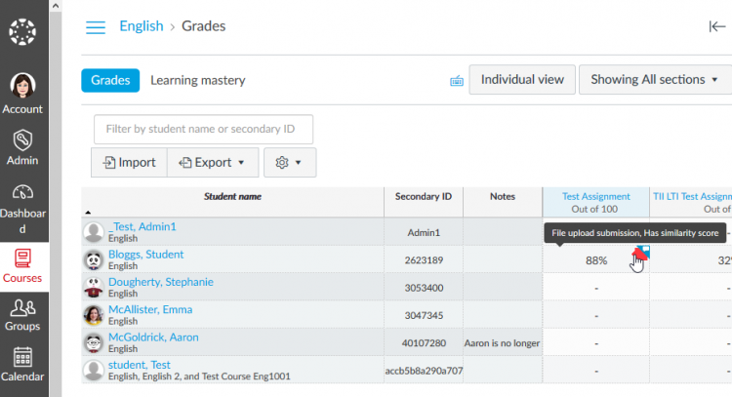Open the Account profile menu

(x=22, y=94)
